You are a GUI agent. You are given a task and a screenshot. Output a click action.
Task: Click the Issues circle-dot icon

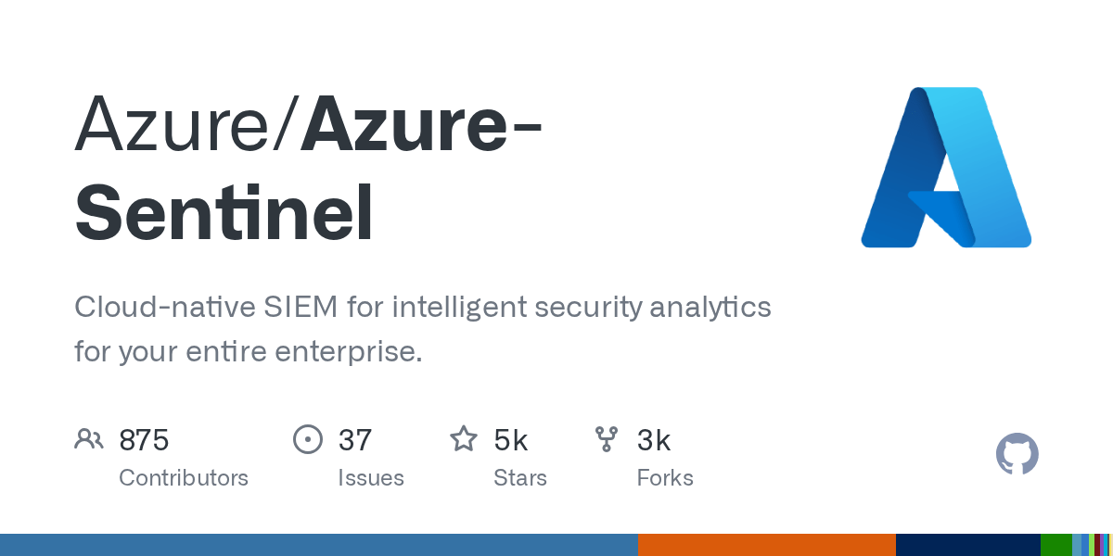pyautogui.click(x=308, y=439)
